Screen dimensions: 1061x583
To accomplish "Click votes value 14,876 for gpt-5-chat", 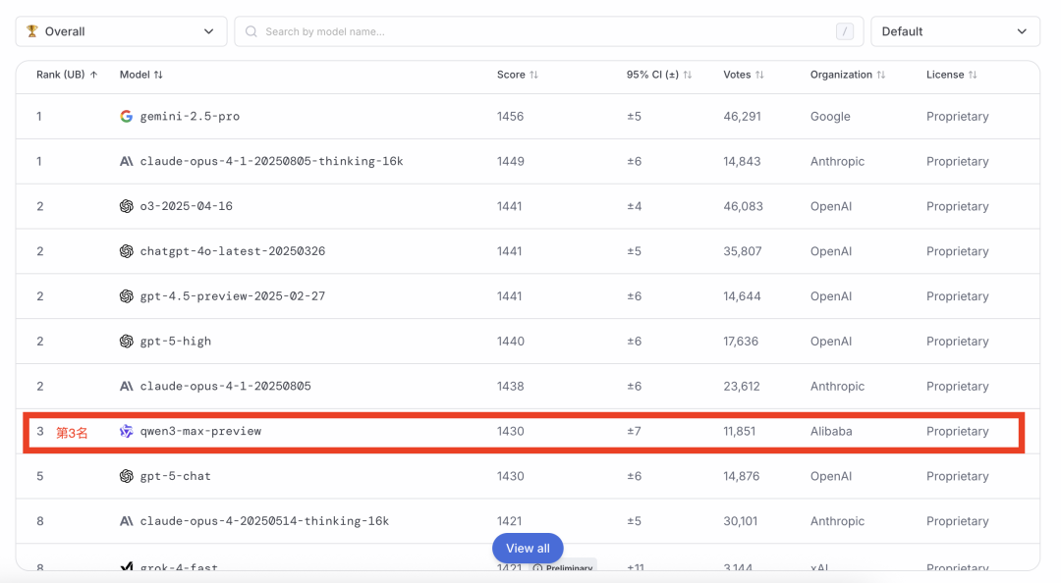I will (x=743, y=476).
